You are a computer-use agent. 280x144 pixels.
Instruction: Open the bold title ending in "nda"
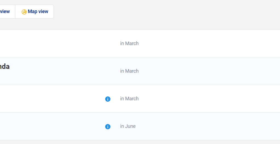tap(5, 67)
